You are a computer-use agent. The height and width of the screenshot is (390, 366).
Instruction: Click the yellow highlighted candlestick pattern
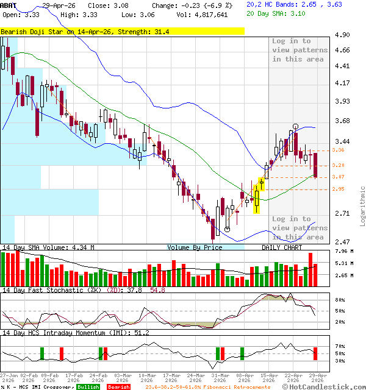(x=257, y=195)
